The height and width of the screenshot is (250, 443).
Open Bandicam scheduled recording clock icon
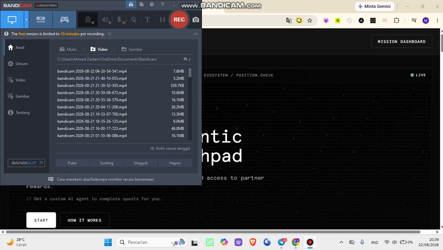pyautogui.click(x=152, y=4)
